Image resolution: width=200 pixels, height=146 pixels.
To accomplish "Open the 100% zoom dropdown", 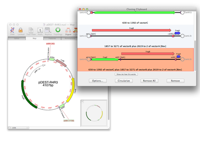I will coord(20,128).
